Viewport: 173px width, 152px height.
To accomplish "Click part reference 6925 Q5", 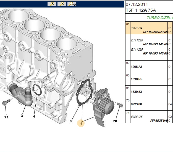I will [x=137, y=117].
